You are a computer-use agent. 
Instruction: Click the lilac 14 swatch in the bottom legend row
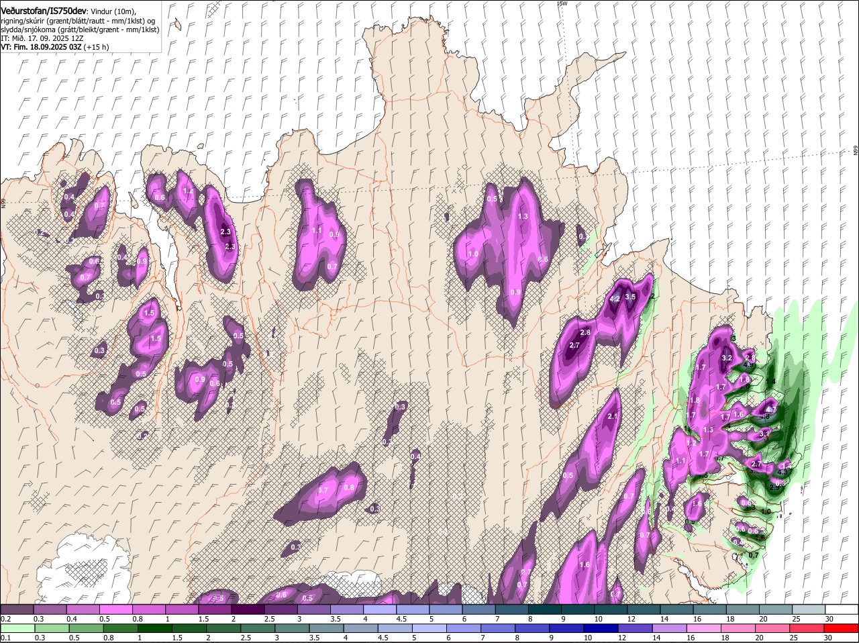pos(670,629)
